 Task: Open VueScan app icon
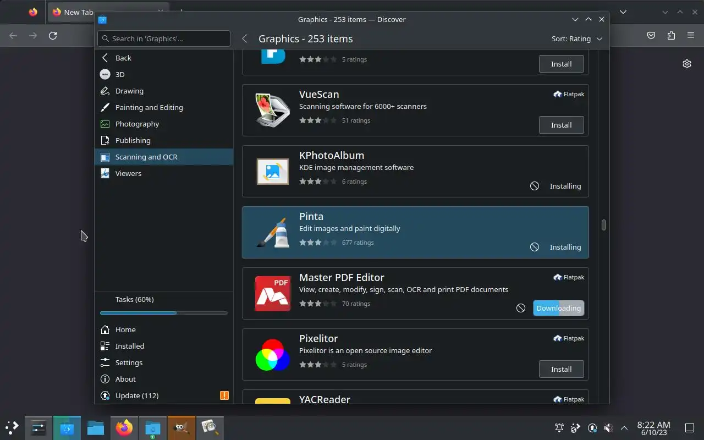tap(273, 110)
